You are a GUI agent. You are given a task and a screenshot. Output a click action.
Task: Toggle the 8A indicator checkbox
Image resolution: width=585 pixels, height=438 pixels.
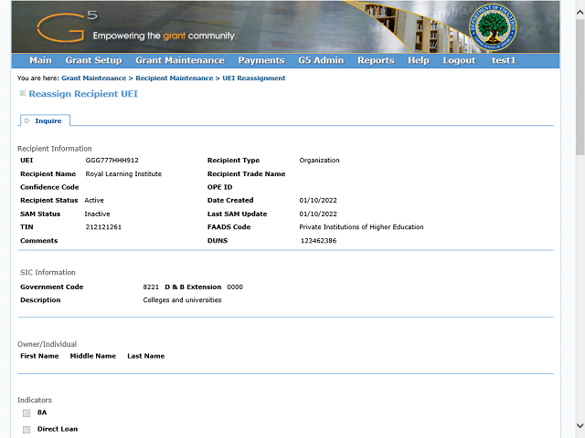click(x=27, y=412)
